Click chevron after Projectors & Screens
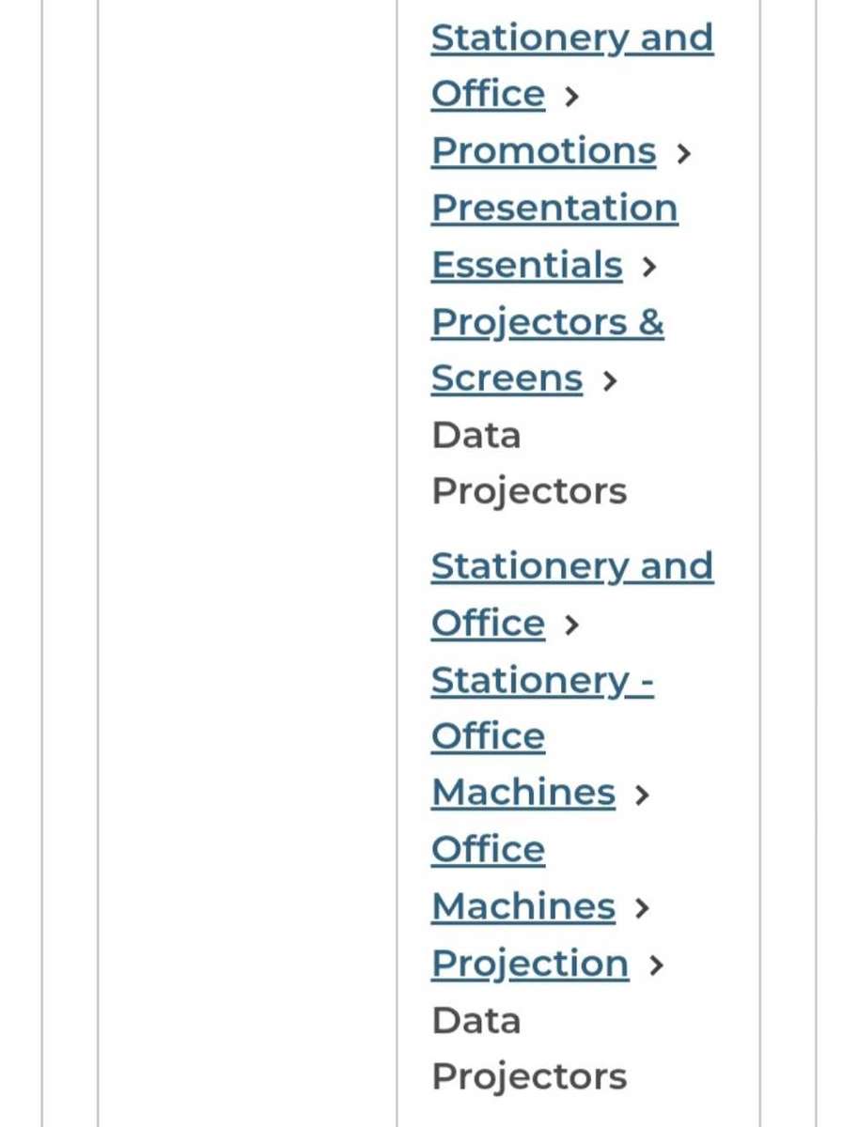 (x=610, y=380)
